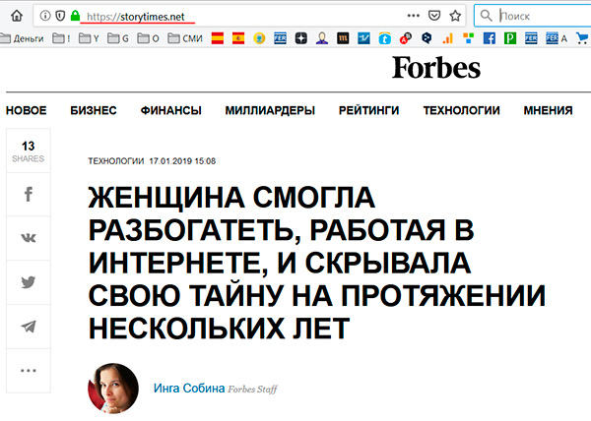Share article via Telegram

29,326
